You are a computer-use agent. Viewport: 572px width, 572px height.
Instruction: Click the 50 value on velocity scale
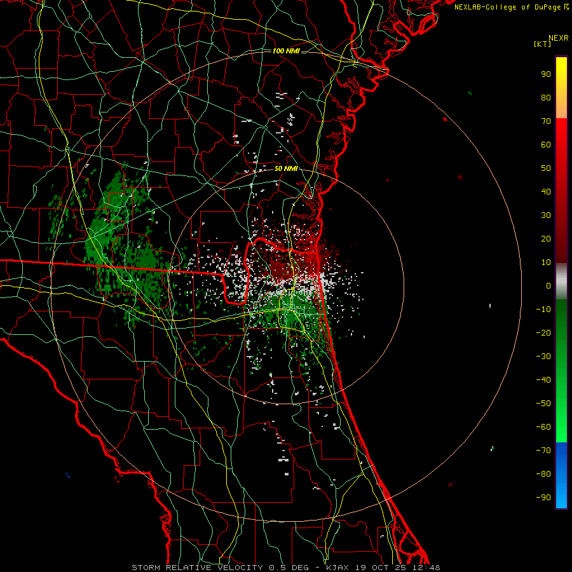546,168
